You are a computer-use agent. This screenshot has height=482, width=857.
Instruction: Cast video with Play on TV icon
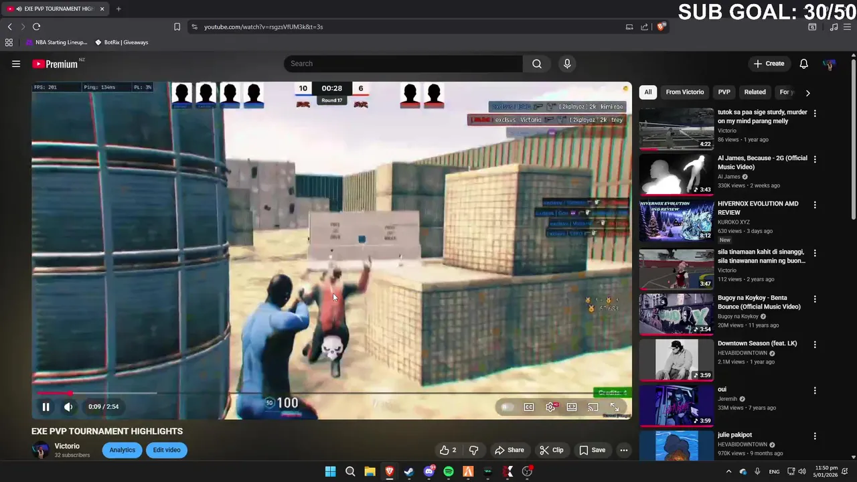(593, 407)
